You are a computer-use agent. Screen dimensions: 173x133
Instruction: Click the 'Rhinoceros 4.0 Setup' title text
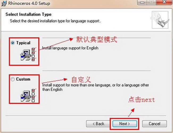29,3
